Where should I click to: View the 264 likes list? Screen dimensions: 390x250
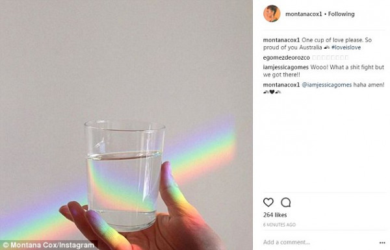[275, 215]
